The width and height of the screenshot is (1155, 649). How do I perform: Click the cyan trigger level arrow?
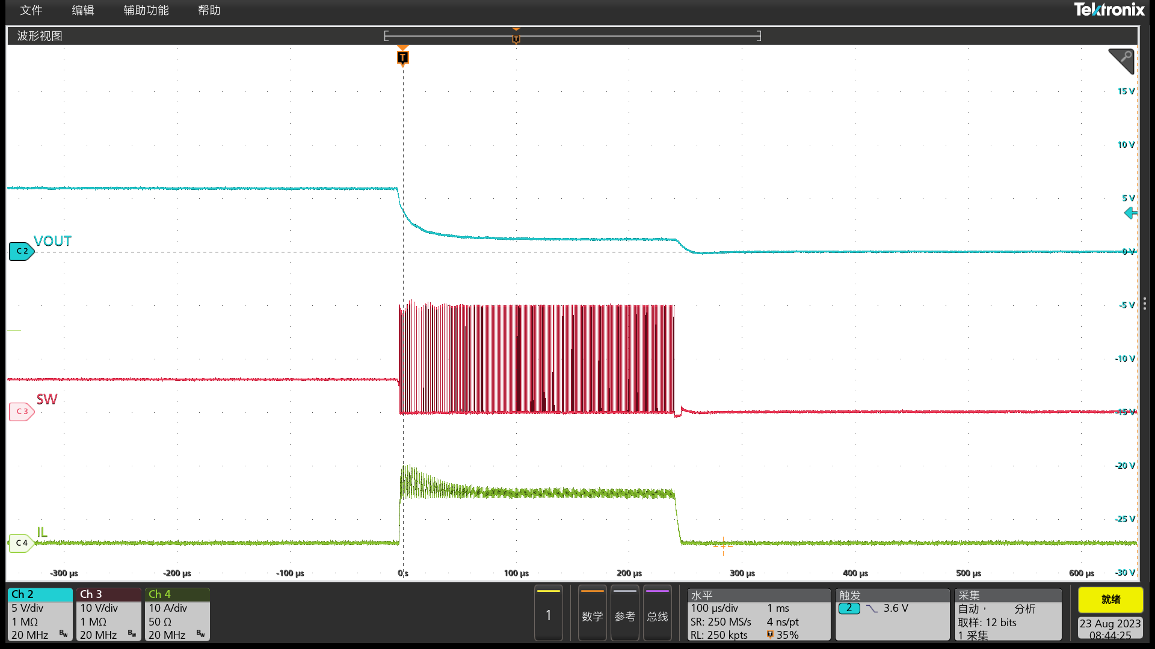click(1130, 213)
